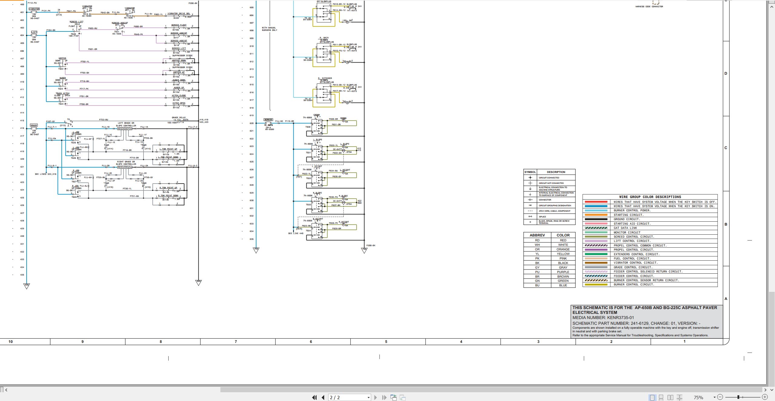
Task: Open the page number dropdown arrow
Action: click(x=368, y=398)
